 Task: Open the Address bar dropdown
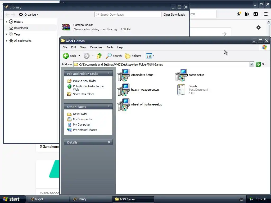(x=252, y=64)
